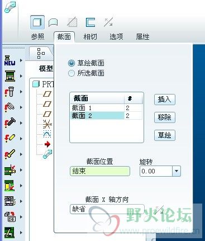205x241 pixels.
Task: Expand the arrow beside the tilted bushing icon
Action: pyautogui.click(x=21, y=107)
